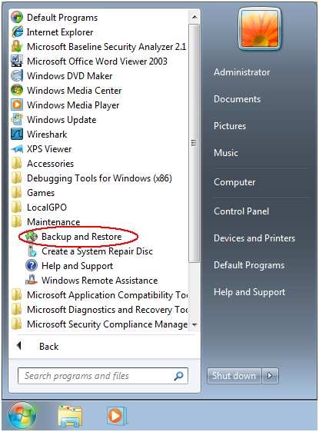Open Devices and Printers

coord(254,238)
